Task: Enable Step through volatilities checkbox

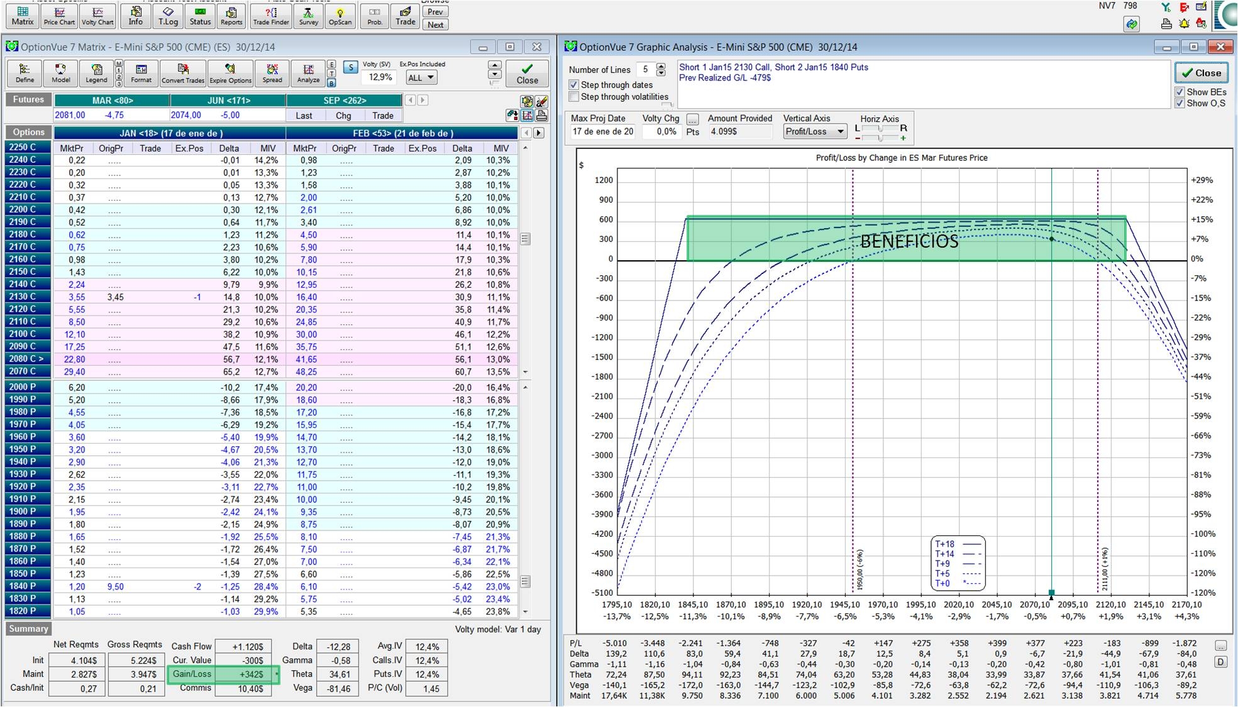Action: [573, 97]
